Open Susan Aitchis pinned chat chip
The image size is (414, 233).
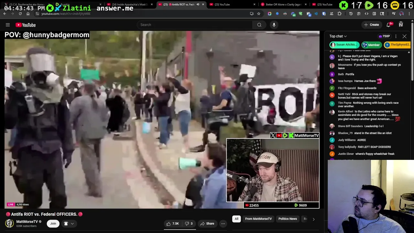pyautogui.click(x=344, y=45)
